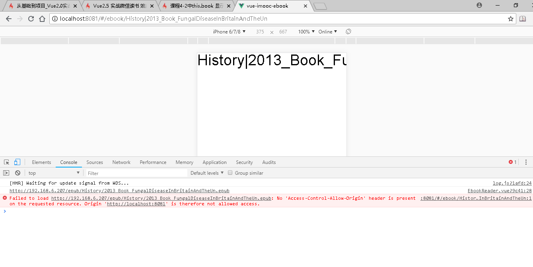This screenshot has height=267, width=533.
Task: Clear console with the ban icon
Action: 18,173
